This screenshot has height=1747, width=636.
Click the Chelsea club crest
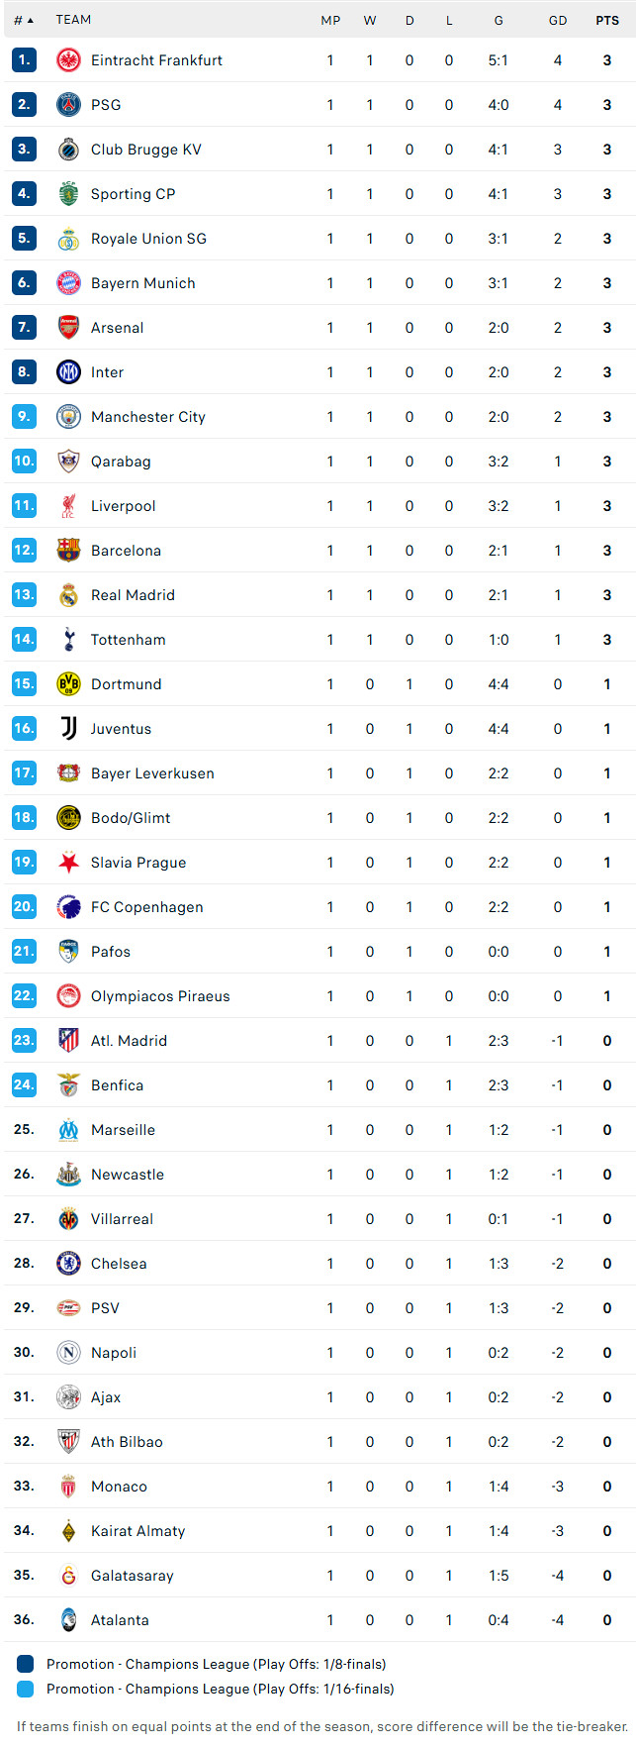(68, 1264)
